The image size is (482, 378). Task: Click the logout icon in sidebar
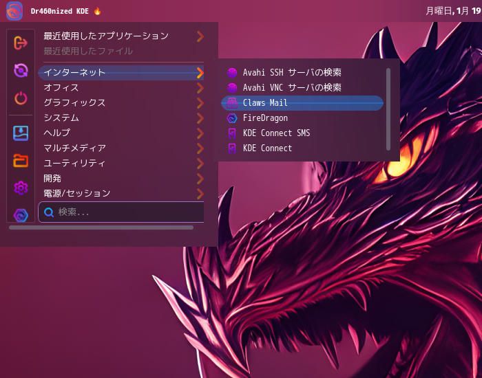[21, 43]
